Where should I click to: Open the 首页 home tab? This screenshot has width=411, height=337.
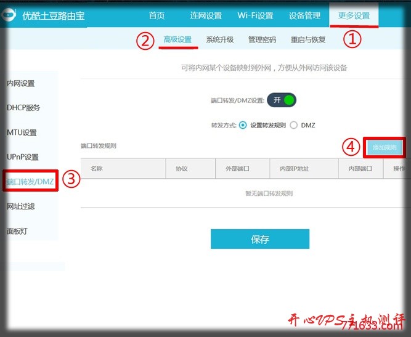pos(157,15)
